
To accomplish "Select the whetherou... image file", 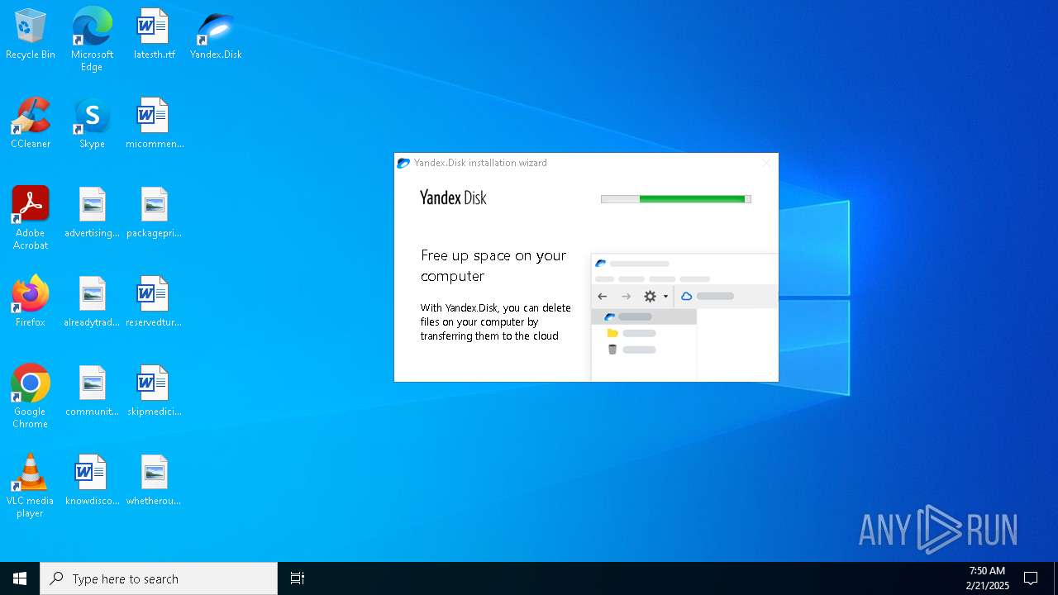I will (154, 481).
